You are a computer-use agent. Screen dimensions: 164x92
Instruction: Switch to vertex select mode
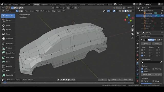click(x=17, y=11)
